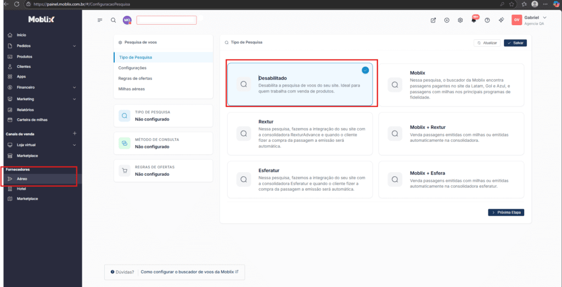Open Como configurar o buscador link
This screenshot has width=562, height=287.
189,272
